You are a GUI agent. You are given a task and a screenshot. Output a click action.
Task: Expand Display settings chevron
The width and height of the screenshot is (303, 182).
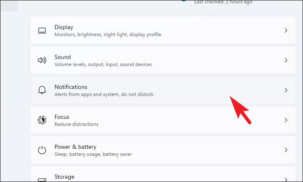coord(286,30)
